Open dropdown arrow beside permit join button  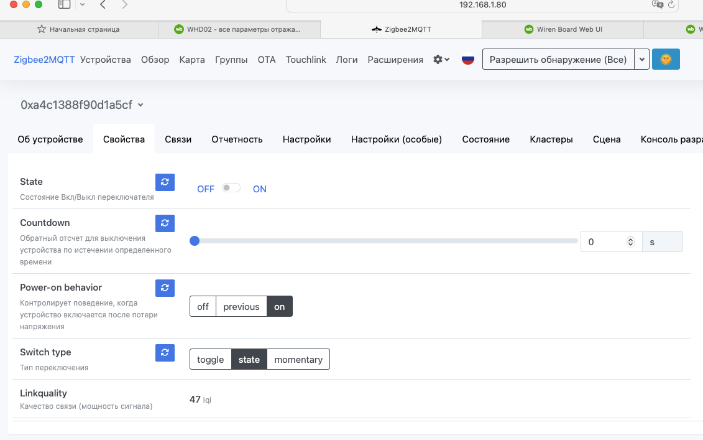pyautogui.click(x=643, y=60)
